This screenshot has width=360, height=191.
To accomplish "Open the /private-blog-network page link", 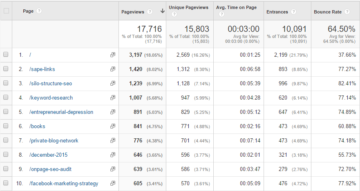I will [x=54, y=140].
